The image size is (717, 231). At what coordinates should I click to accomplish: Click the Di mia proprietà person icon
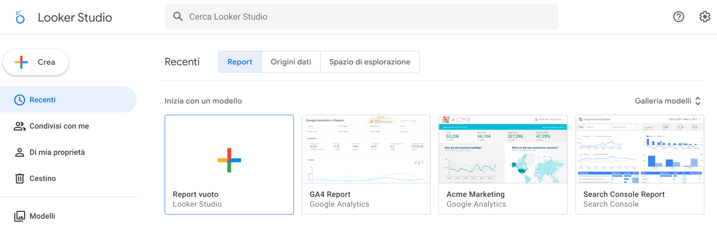[x=20, y=152]
